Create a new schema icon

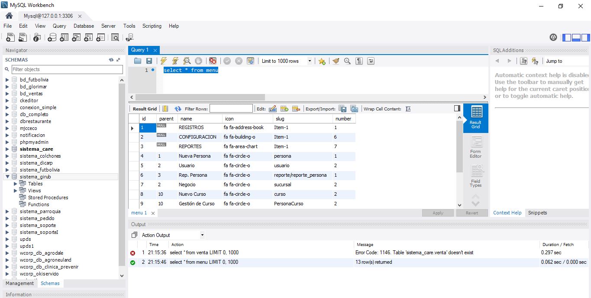coord(52,38)
